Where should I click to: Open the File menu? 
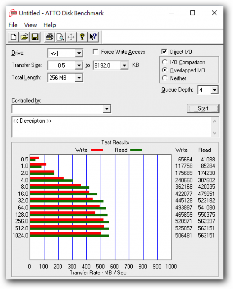coord(13,25)
